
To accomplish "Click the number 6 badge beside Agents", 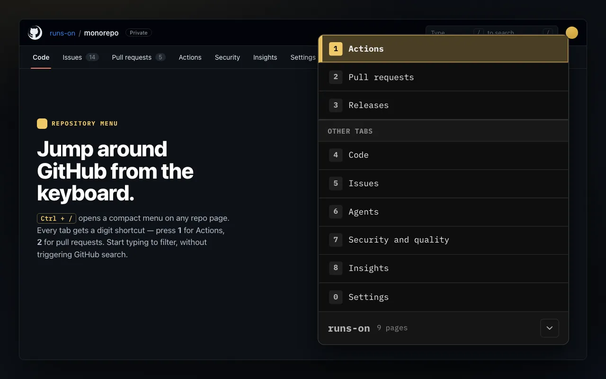I will pos(336,212).
